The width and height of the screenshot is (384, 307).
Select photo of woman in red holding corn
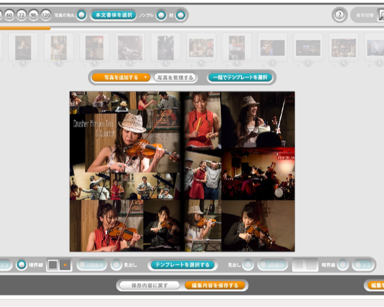click(202, 120)
